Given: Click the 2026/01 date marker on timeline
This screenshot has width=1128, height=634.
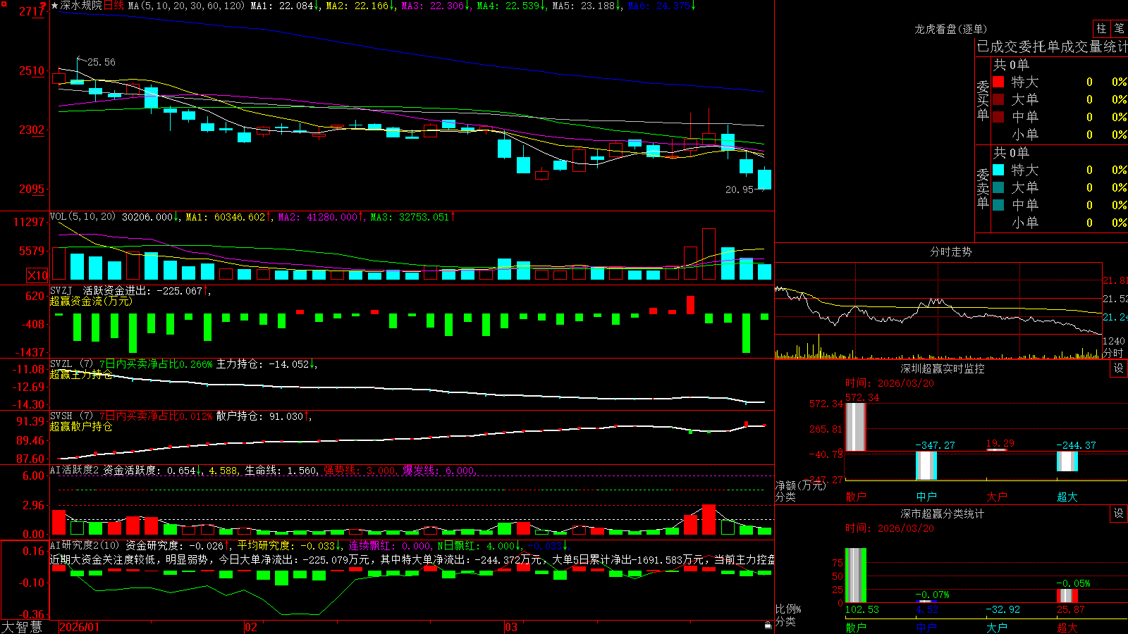Looking at the screenshot, I should pyautogui.click(x=80, y=627).
